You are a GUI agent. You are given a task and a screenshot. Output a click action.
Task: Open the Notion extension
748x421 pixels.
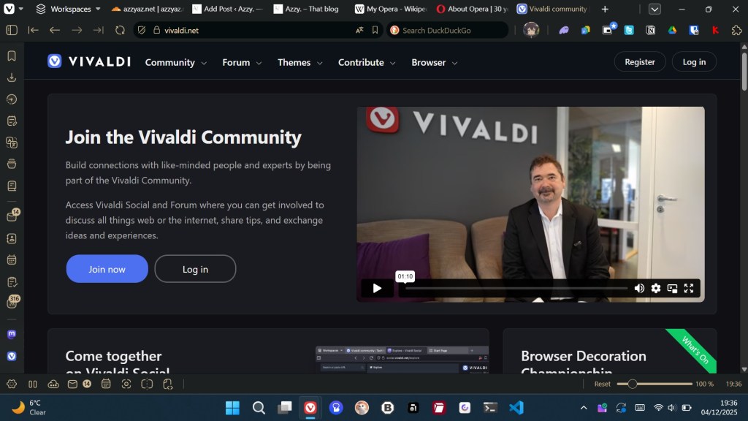click(x=651, y=30)
